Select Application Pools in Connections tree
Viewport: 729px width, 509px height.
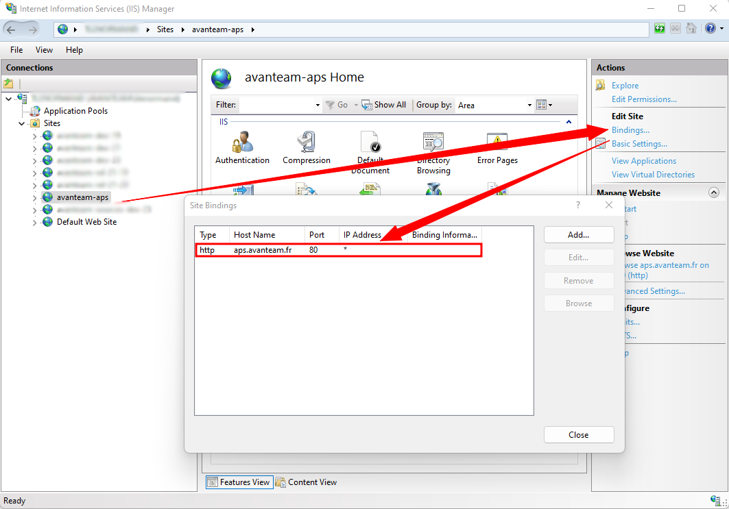75,111
